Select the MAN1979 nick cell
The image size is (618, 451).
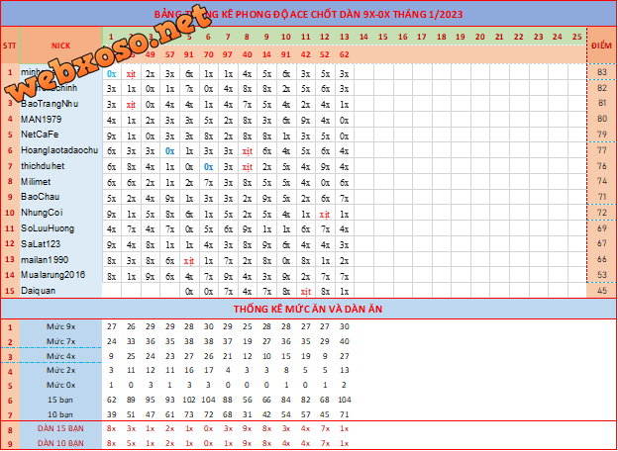pyautogui.click(x=60, y=120)
